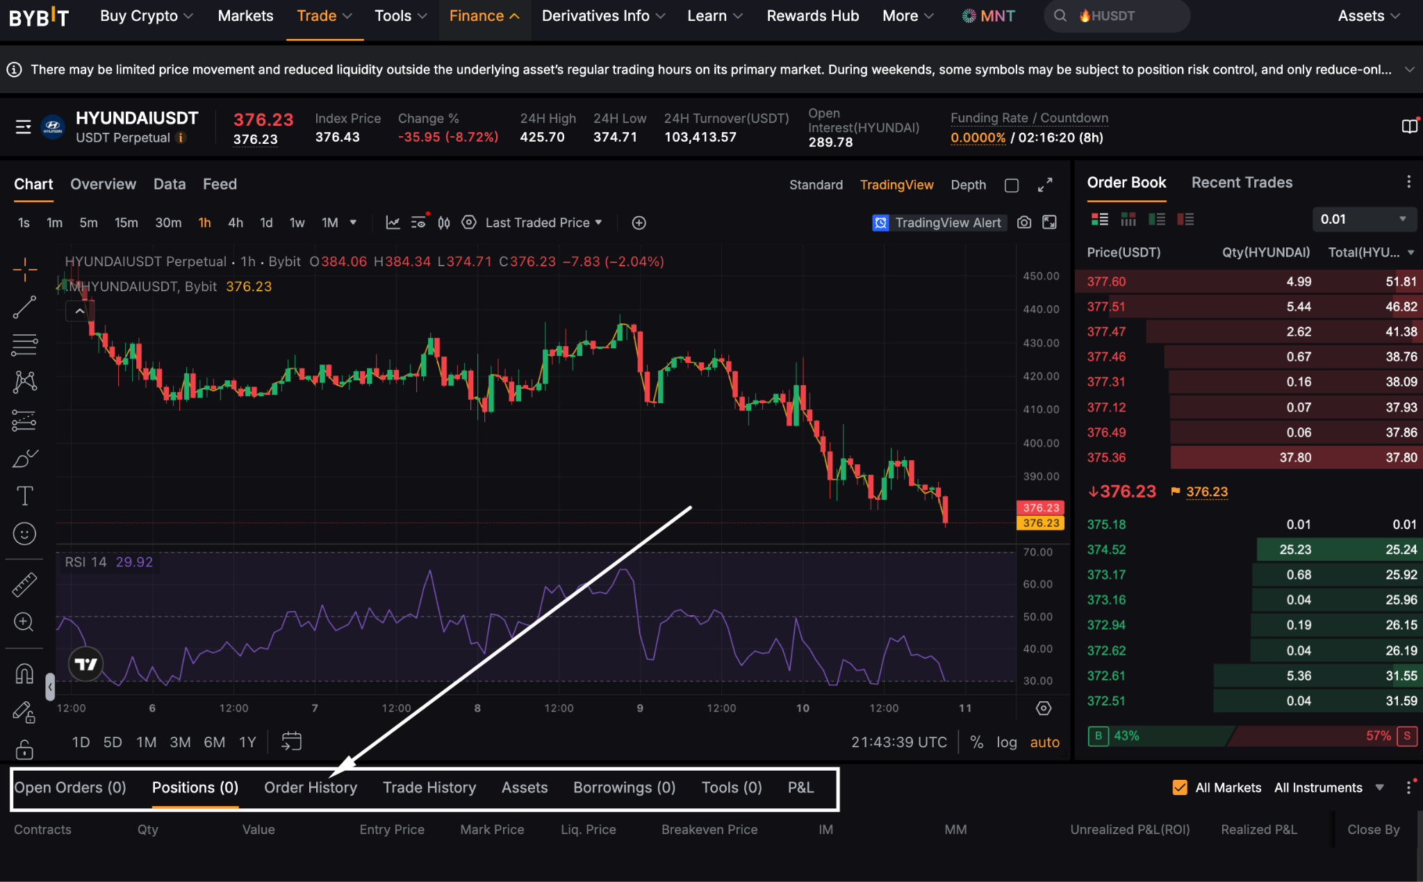
Task: Expand chart to fullscreen
Action: [1045, 185]
